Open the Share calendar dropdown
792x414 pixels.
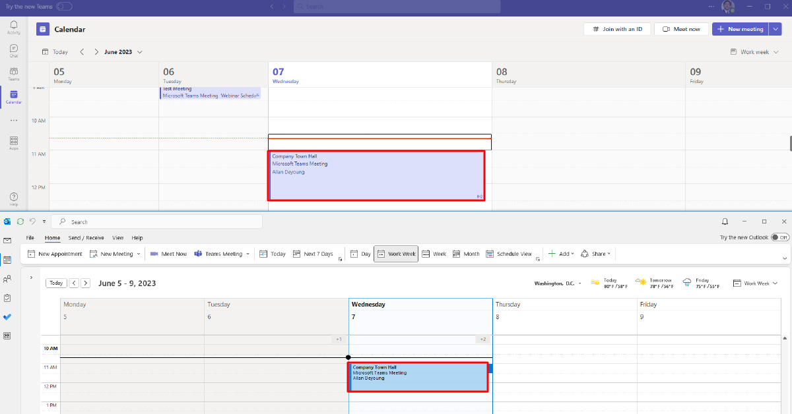pyautogui.click(x=595, y=254)
